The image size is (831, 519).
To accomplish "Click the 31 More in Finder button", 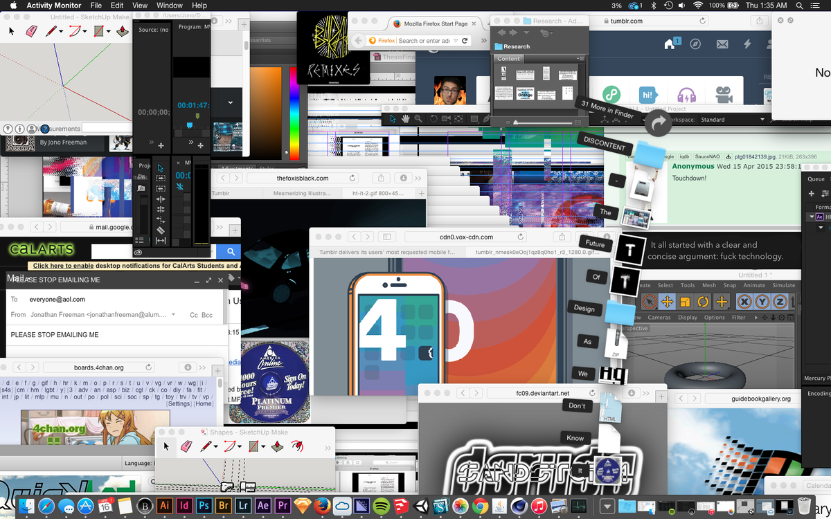I will 607,109.
